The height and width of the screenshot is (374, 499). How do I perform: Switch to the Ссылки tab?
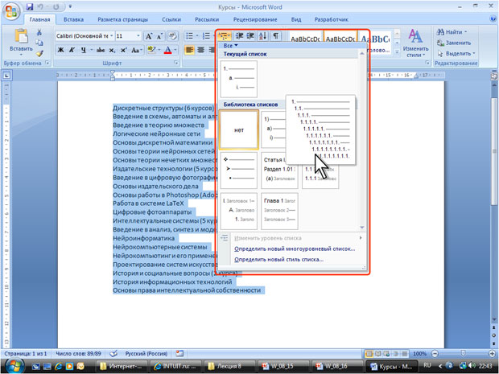tap(171, 19)
